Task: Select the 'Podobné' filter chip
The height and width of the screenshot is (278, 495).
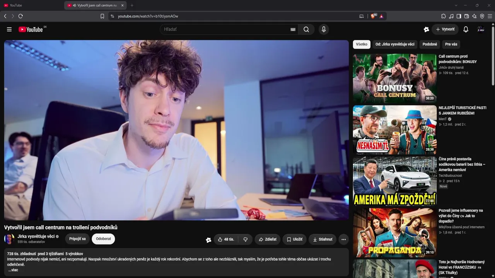Action: pos(430,44)
